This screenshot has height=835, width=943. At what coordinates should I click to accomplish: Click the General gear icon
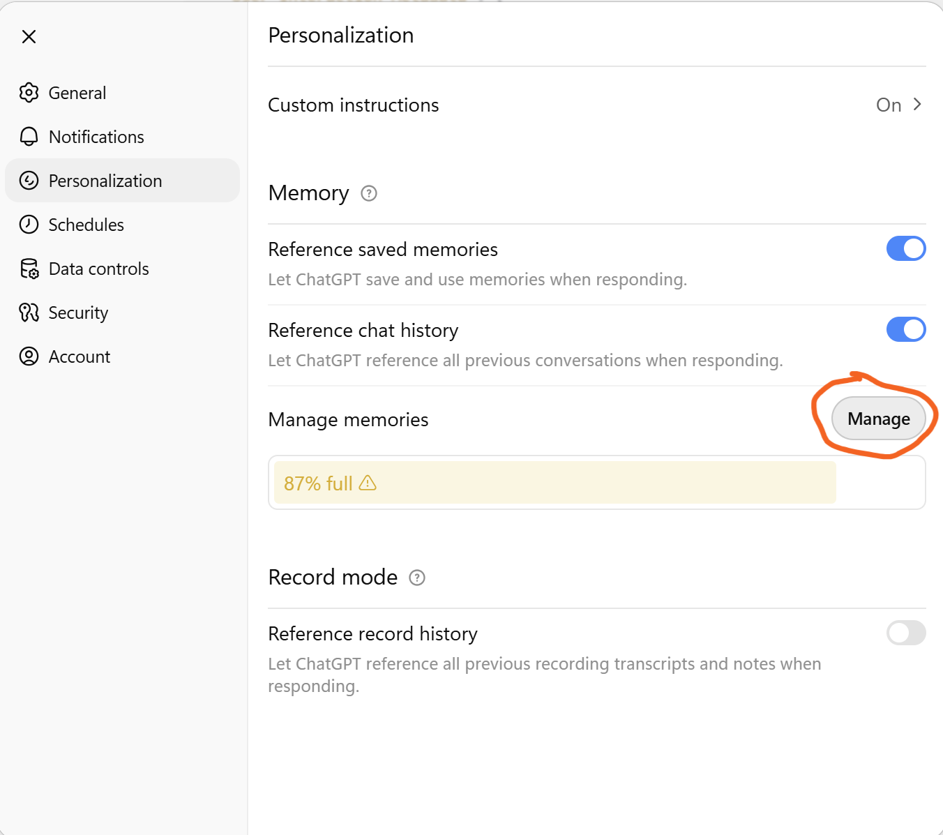click(x=29, y=93)
